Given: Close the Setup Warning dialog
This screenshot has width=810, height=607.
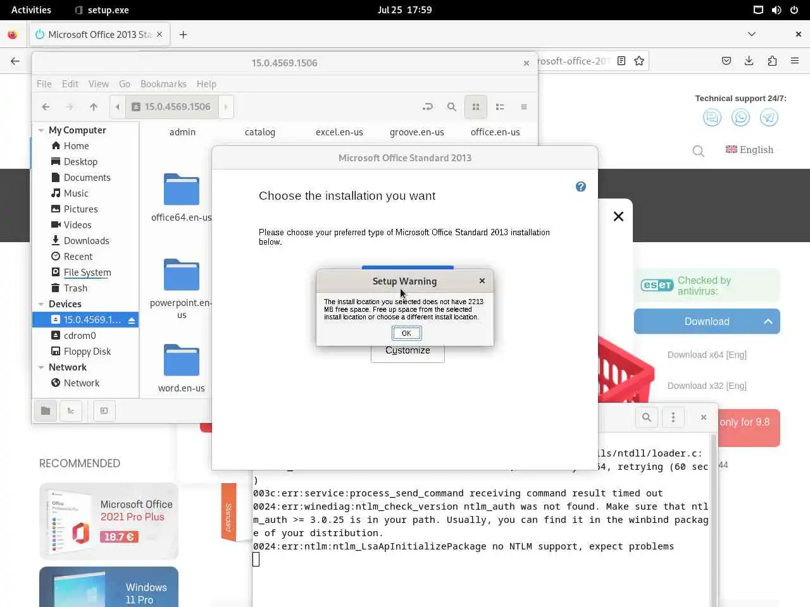Looking at the screenshot, I should (482, 281).
